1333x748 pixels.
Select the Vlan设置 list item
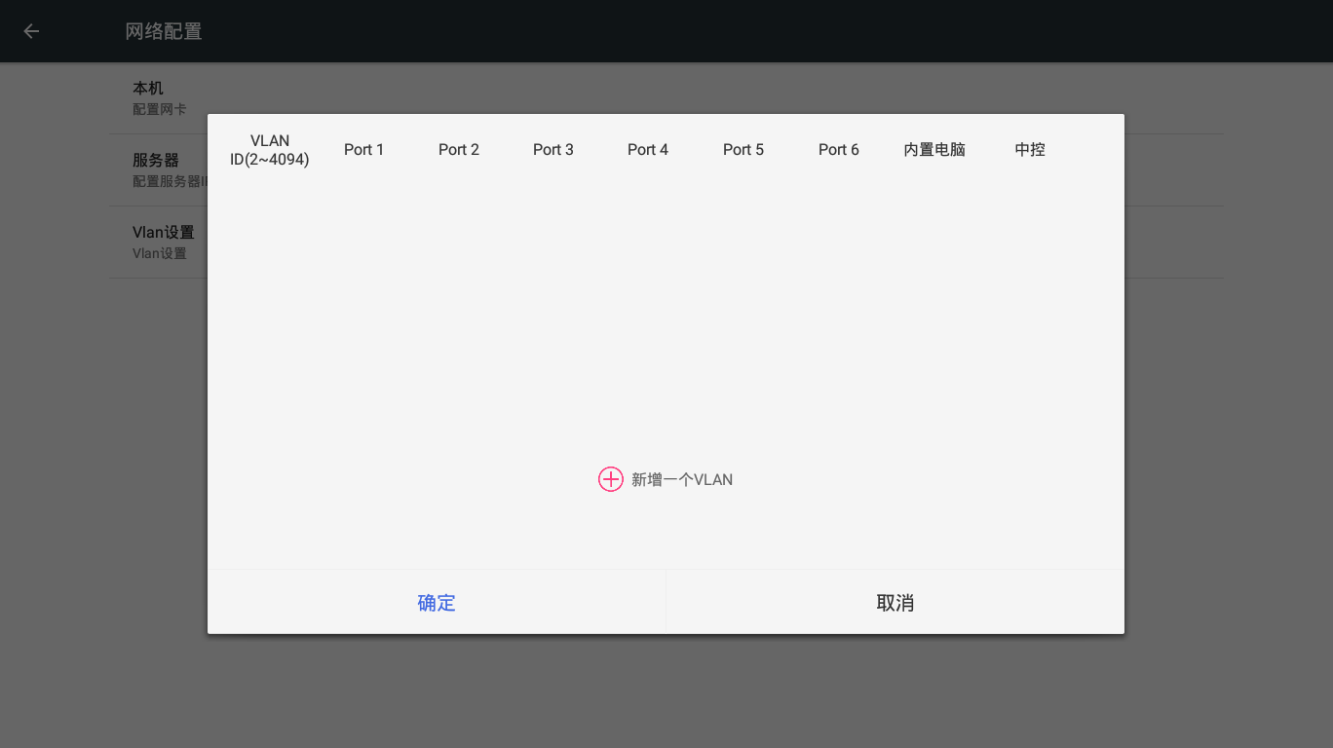tap(164, 242)
